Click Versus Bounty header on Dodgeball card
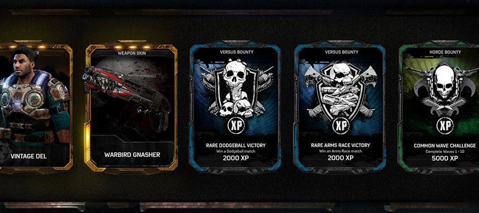Viewport: 479px width, 213px height. (x=237, y=52)
